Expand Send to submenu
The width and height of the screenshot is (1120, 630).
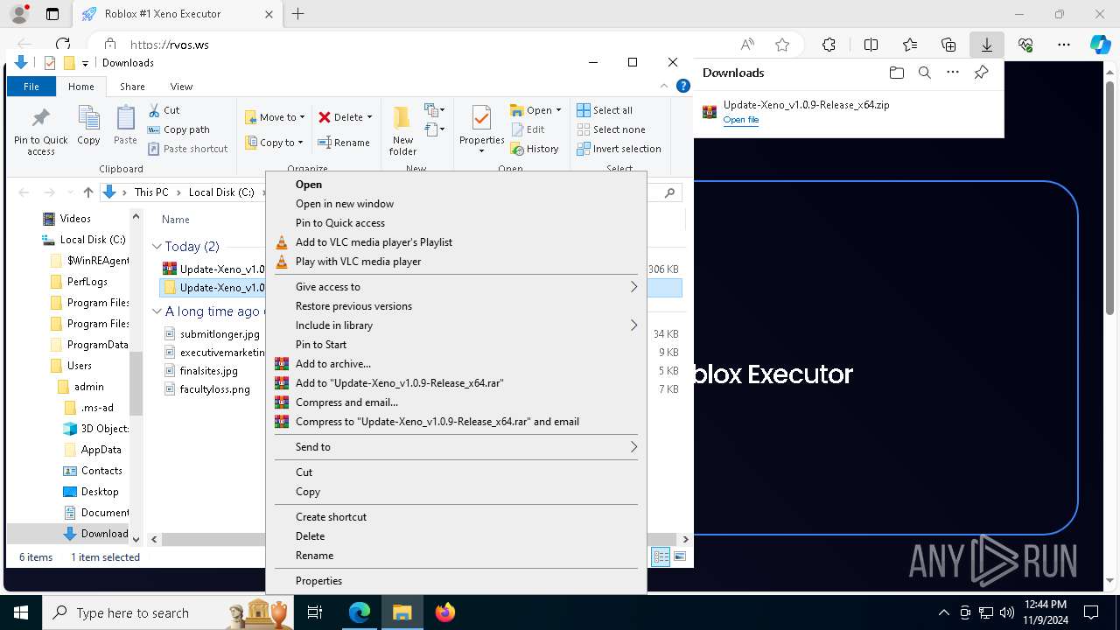pyautogui.click(x=456, y=447)
